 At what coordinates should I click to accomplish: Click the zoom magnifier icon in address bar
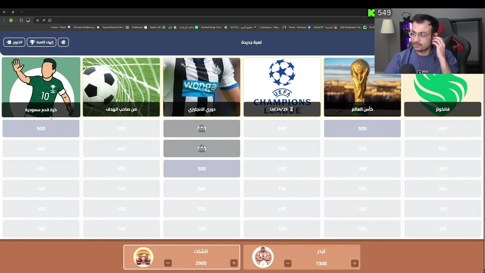(x=44, y=20)
